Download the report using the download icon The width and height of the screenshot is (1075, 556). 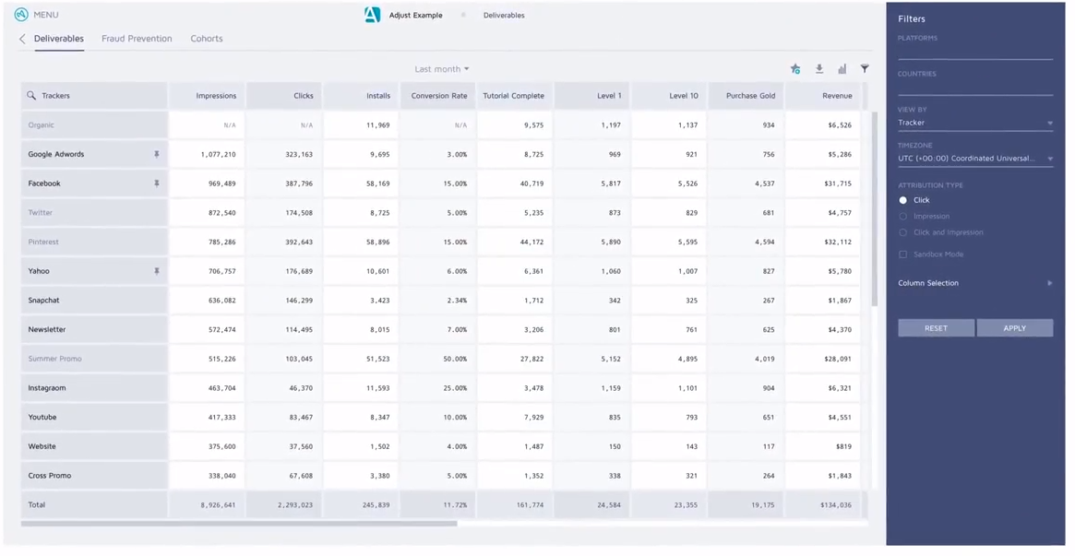pos(818,69)
